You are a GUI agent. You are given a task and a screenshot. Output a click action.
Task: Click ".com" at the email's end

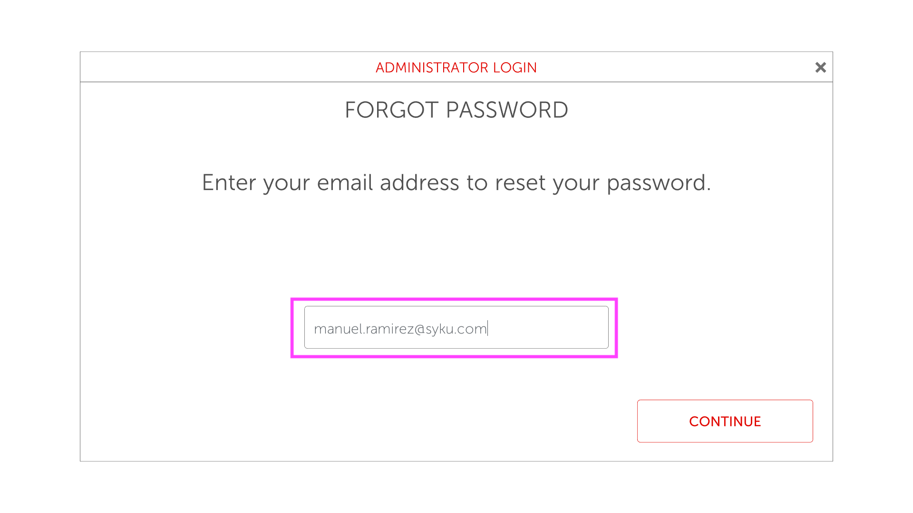coord(471,329)
